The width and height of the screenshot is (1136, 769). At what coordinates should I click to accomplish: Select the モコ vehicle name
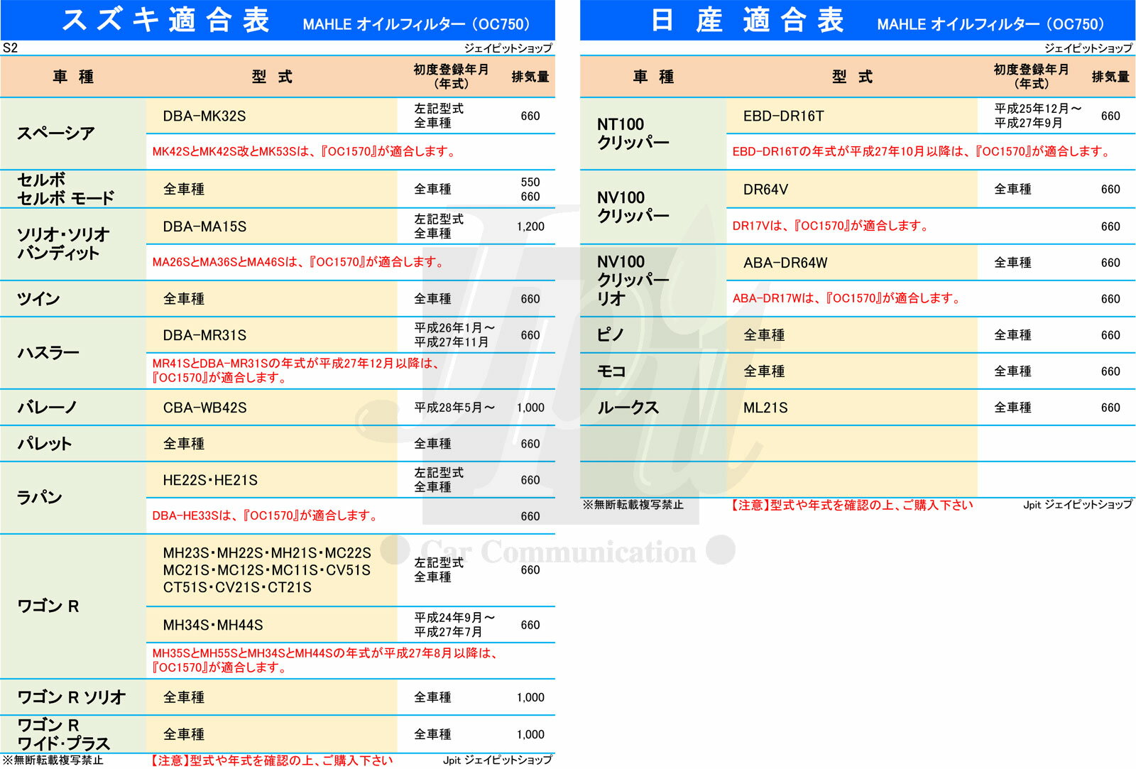[x=611, y=371]
